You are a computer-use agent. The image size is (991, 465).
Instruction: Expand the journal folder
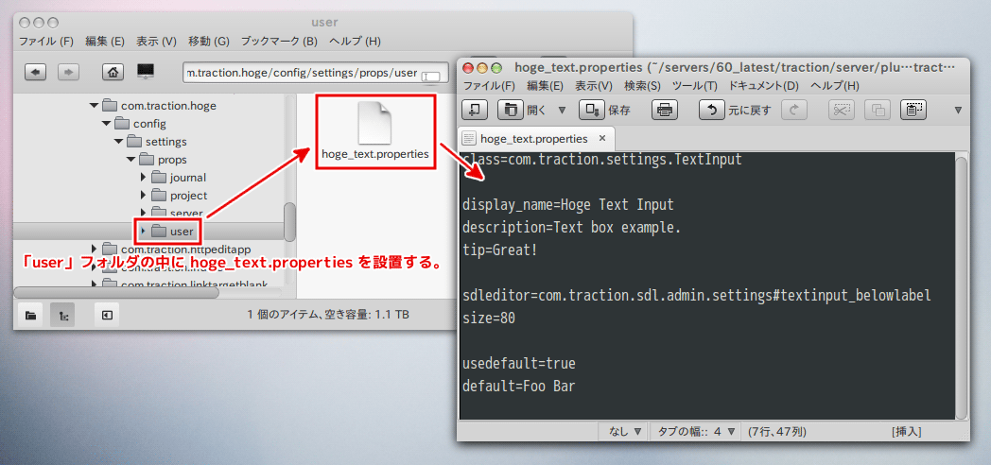click(144, 178)
